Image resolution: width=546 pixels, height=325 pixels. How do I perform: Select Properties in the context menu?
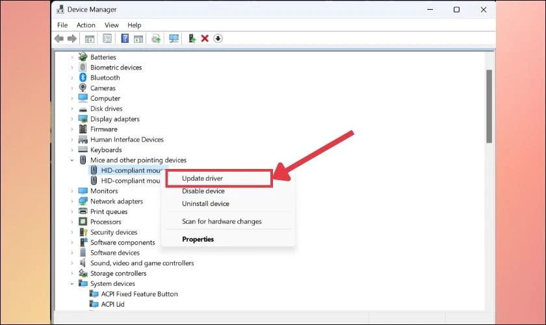coord(198,239)
